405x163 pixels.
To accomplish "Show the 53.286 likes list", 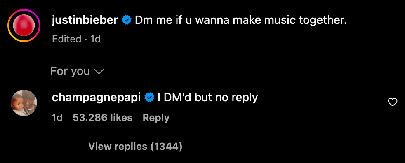I will 103,118.
